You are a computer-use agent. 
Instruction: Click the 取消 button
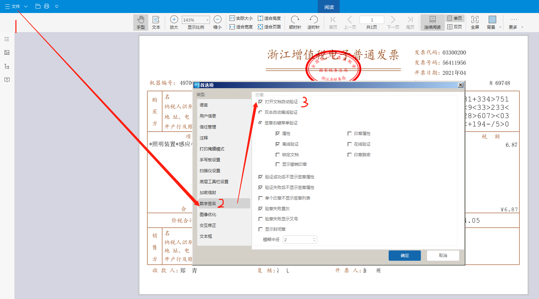point(443,256)
